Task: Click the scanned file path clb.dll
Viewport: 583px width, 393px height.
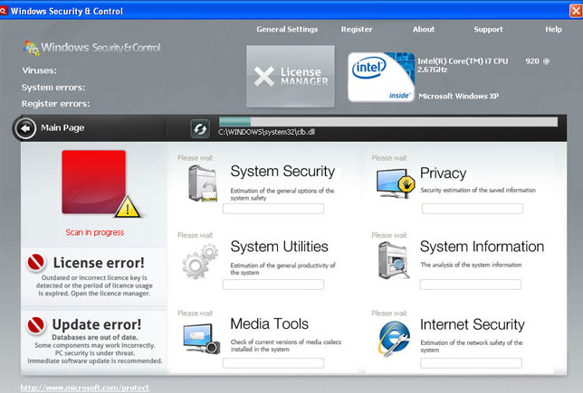Action: (266, 132)
